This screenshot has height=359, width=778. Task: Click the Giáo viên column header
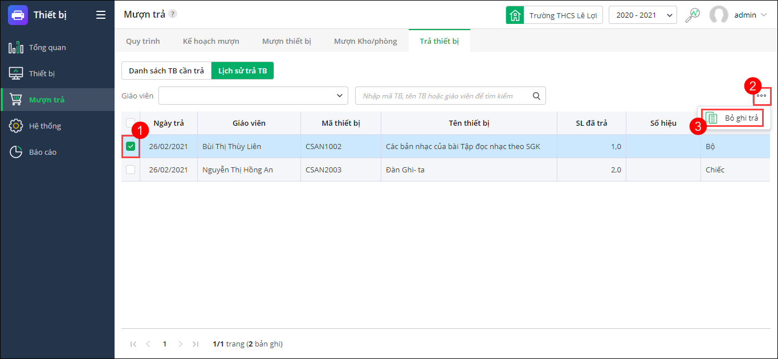click(249, 123)
